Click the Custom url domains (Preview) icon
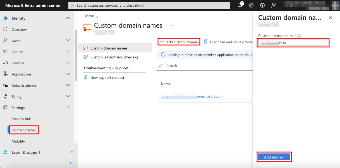 pyautogui.click(x=86, y=57)
